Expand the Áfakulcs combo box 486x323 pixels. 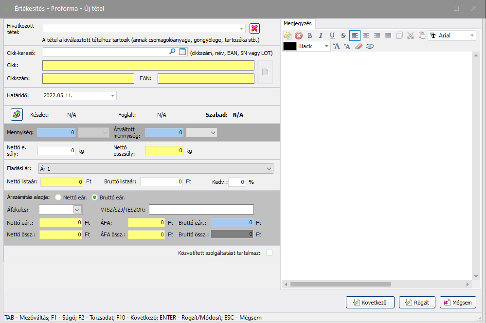pos(77,210)
